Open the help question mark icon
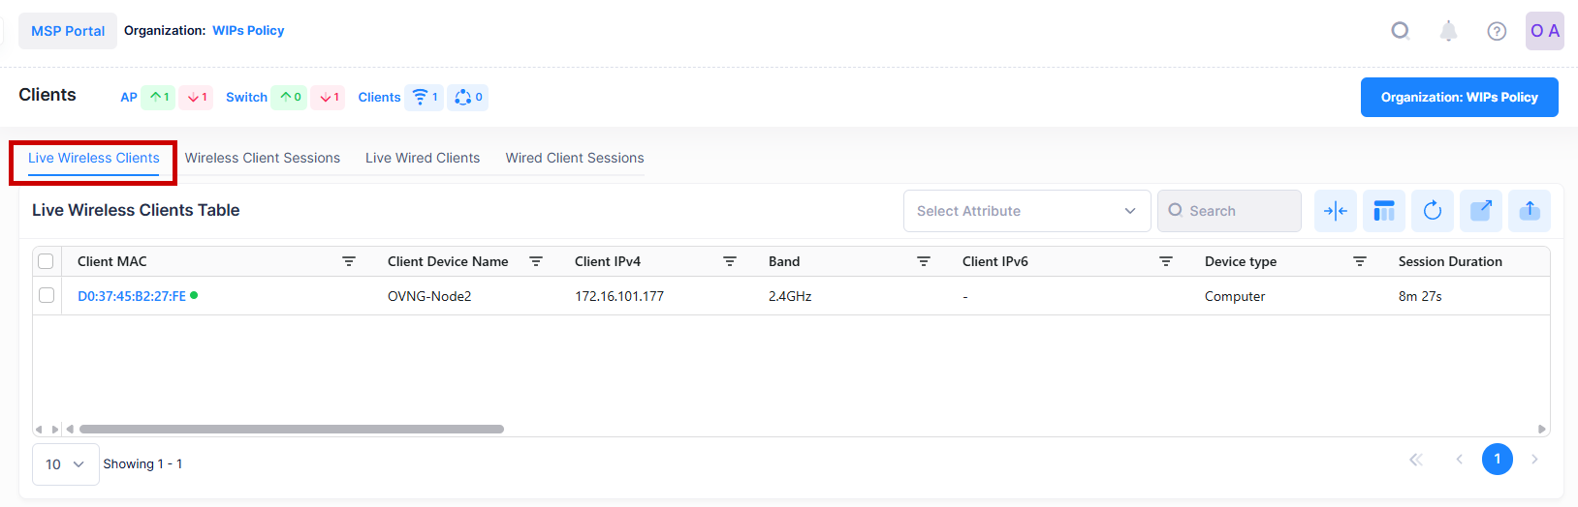The height and width of the screenshot is (507, 1578). point(1497,31)
